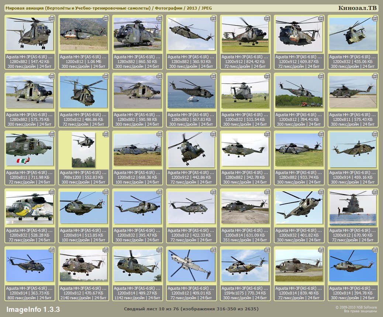This screenshot has width=383, height=317.
Task: Click the Кинозал.ТВ logo
Action: tap(357, 8)
